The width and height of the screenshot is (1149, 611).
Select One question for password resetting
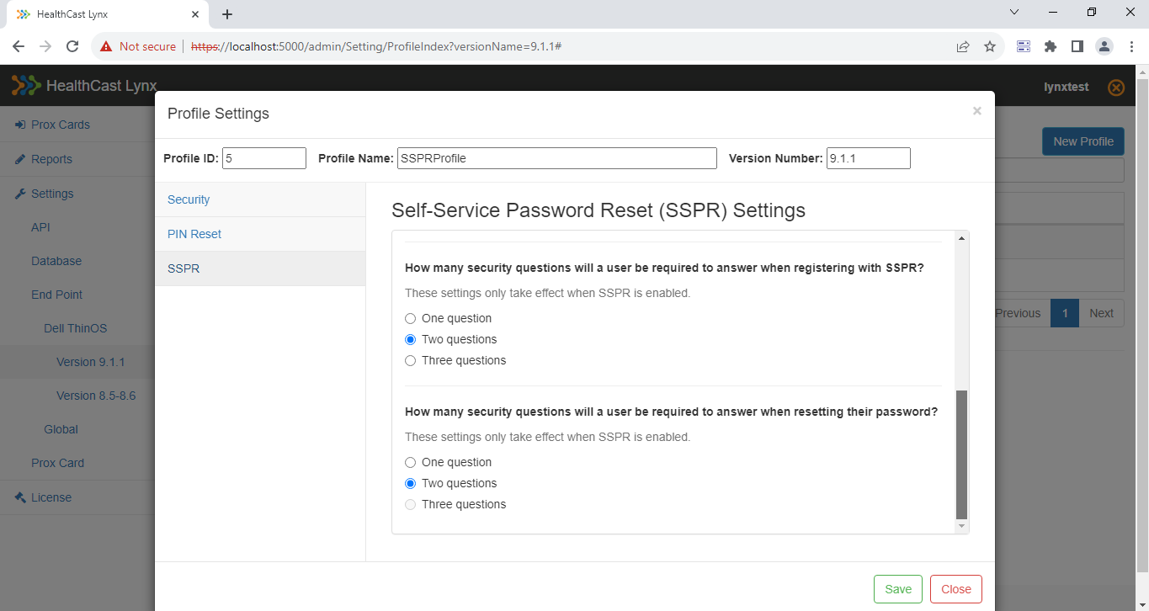[411, 463]
